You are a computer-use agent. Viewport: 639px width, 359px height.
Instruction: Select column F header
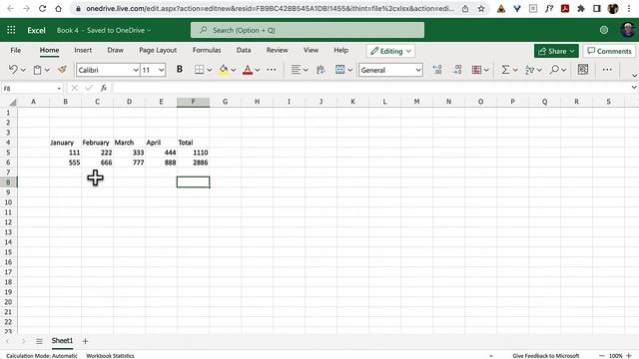[x=193, y=102]
